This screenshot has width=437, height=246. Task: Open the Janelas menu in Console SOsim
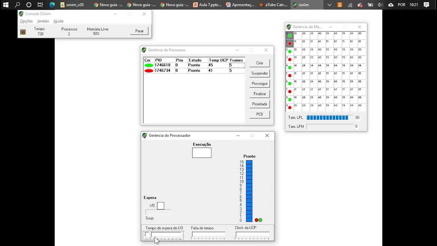click(43, 21)
